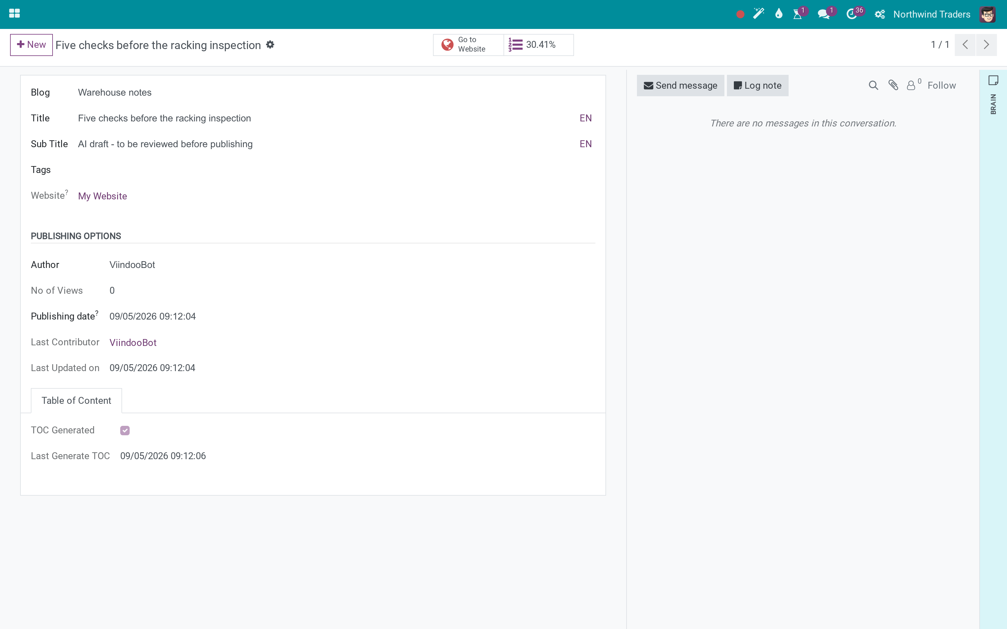Go to next record arrow
1007x629 pixels.
coord(986,45)
